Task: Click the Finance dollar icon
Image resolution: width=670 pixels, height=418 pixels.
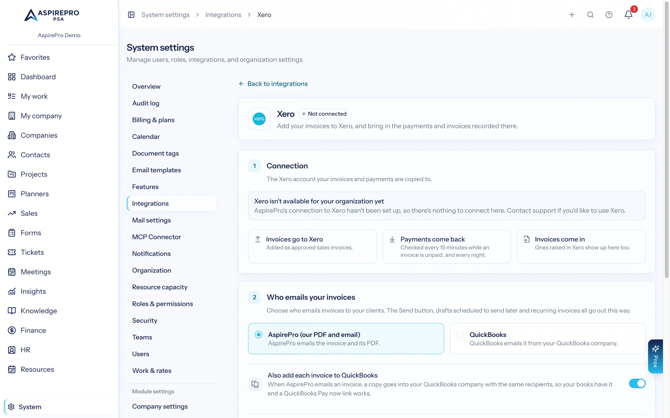Action: pos(12,330)
